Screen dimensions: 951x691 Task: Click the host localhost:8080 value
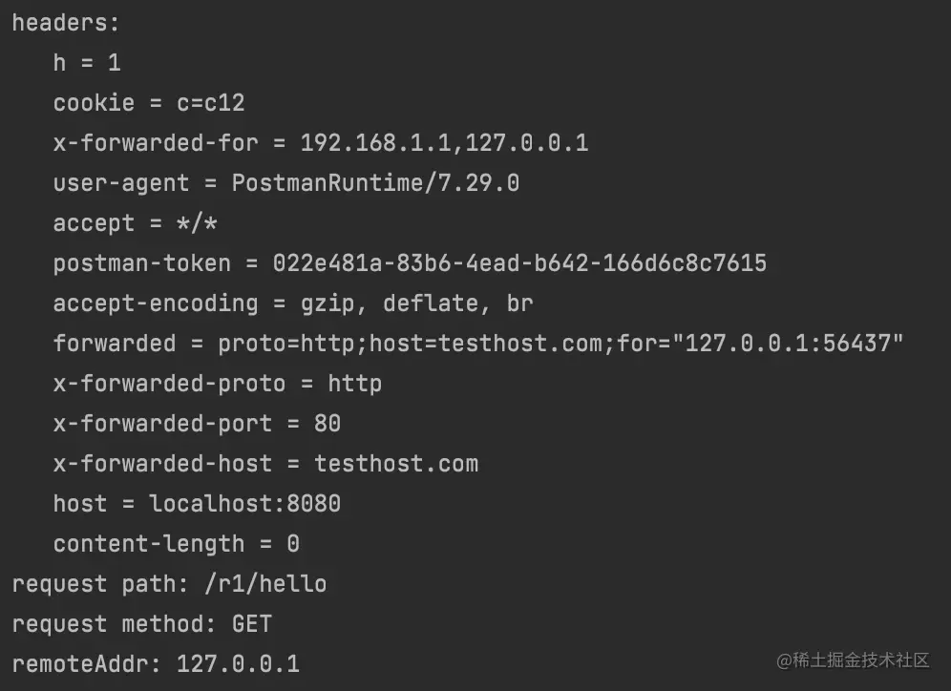click(x=245, y=504)
